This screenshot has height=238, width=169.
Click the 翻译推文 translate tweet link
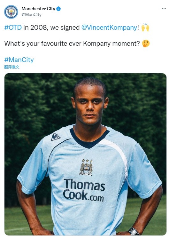(12, 67)
